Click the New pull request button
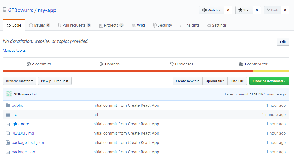The width and height of the screenshot is (294, 158). tap(55, 81)
